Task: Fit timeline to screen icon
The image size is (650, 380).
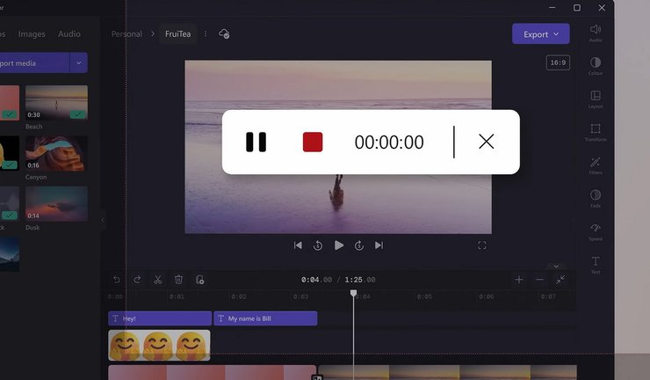Action: [x=560, y=280]
